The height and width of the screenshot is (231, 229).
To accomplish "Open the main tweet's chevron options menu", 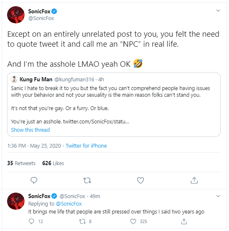I will coord(218,10).
